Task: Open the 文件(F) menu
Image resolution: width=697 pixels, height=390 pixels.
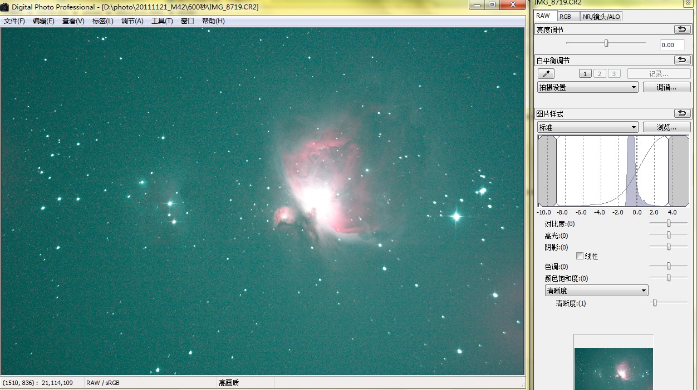Action: pyautogui.click(x=14, y=21)
